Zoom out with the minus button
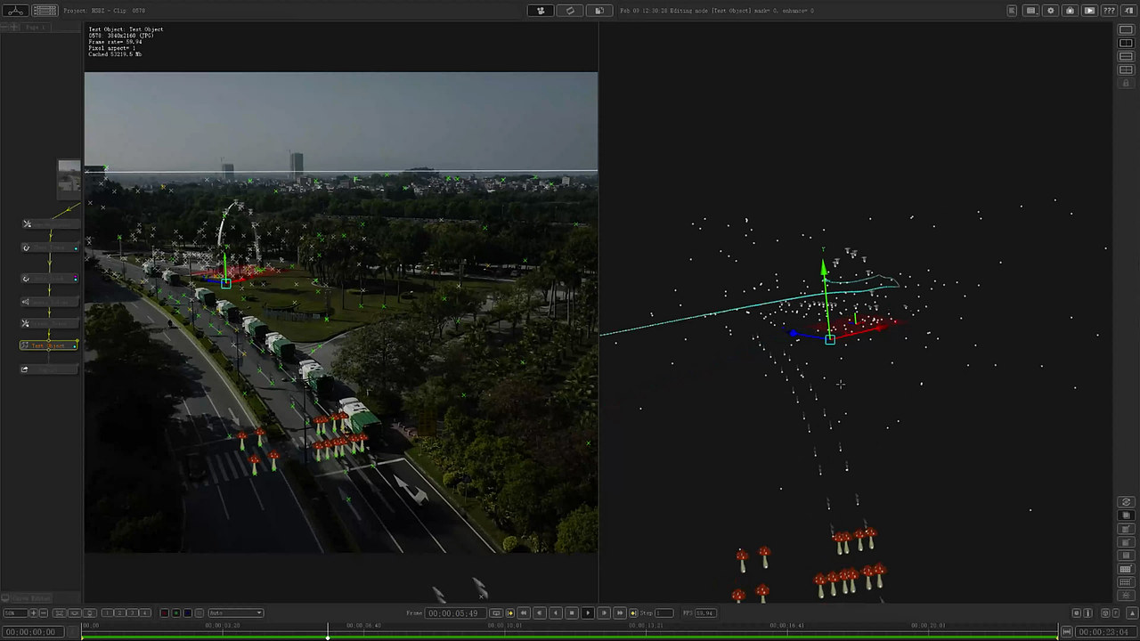The image size is (1140, 641). point(44,613)
